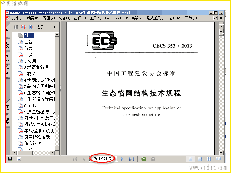The width and height of the screenshot is (231, 173).
Task: Click the bookmarks panel down scroll arrow
Action: click(x=57, y=148)
